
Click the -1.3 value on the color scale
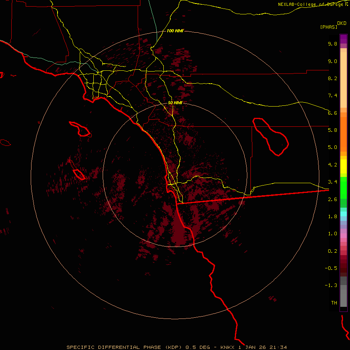click(x=331, y=285)
